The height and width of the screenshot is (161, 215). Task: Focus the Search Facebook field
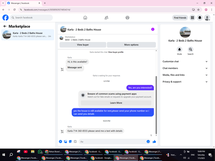coord(31,18)
